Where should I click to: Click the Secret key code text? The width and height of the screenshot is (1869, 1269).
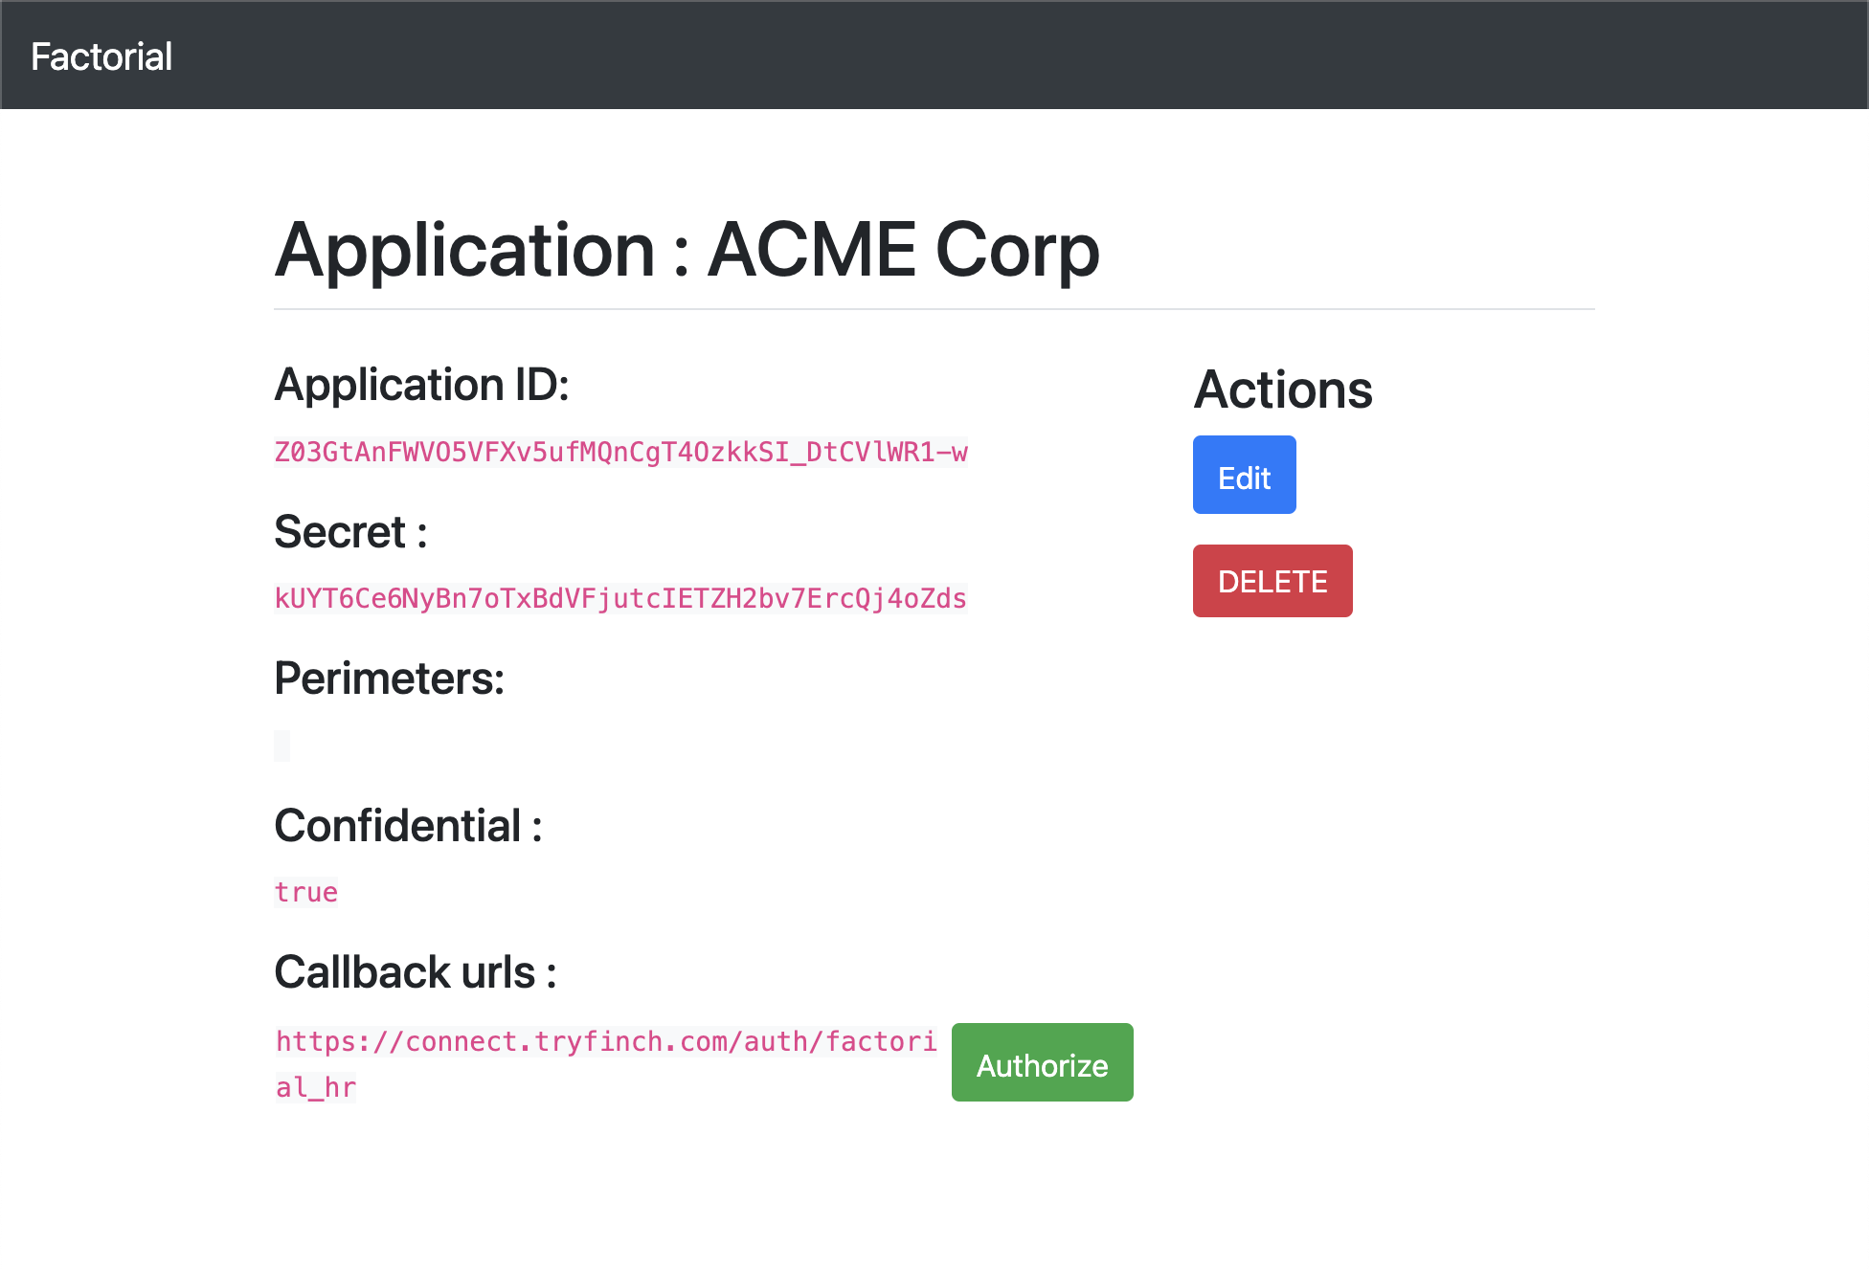click(x=620, y=598)
